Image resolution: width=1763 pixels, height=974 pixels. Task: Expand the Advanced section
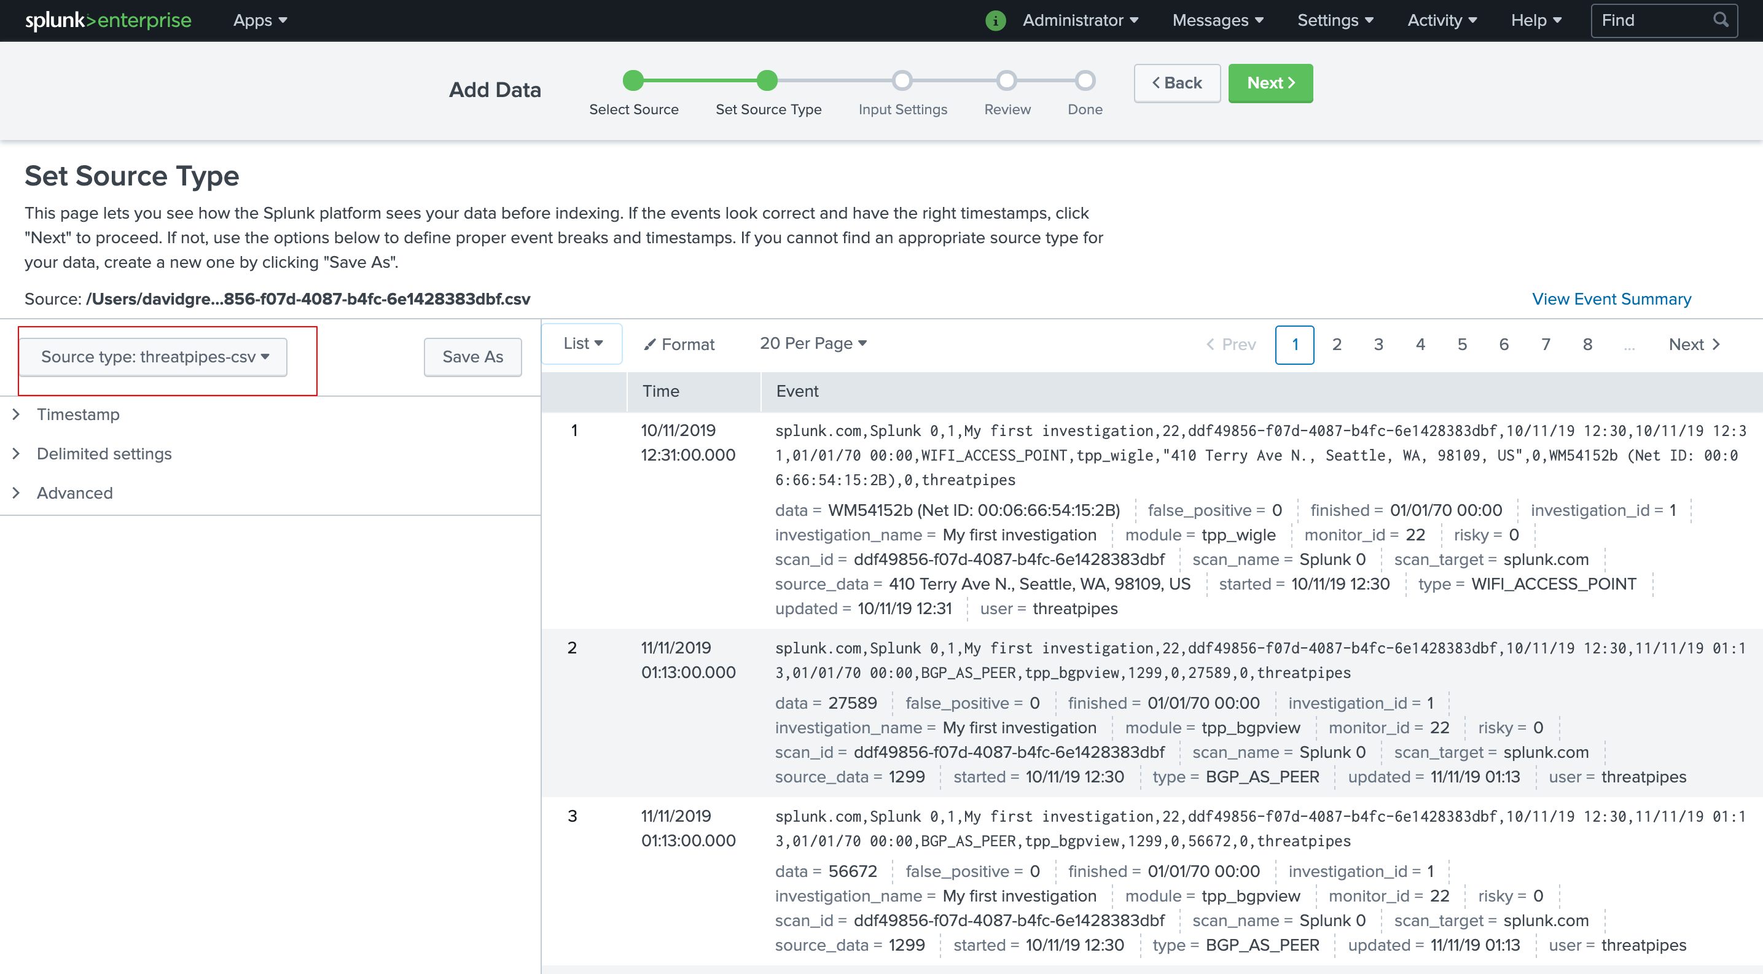pos(17,493)
